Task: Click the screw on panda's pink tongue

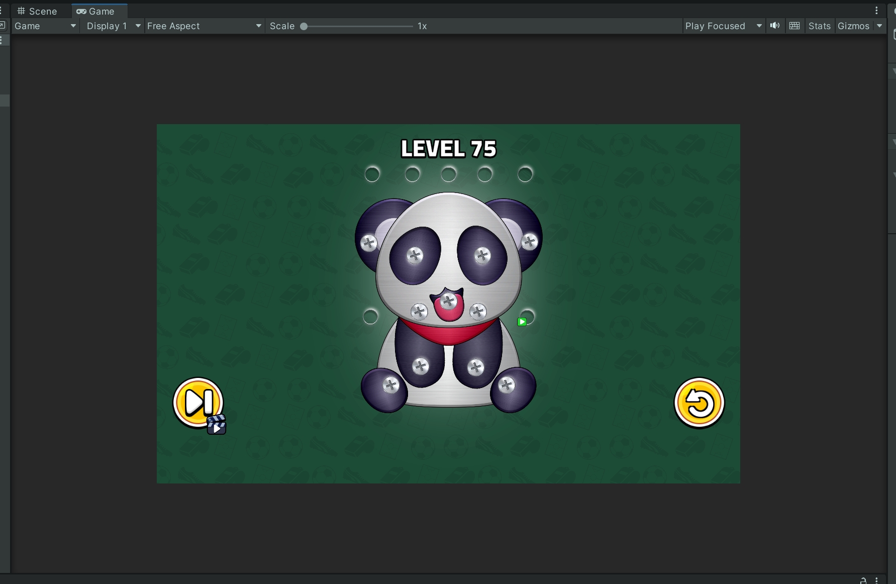Action: click(448, 301)
